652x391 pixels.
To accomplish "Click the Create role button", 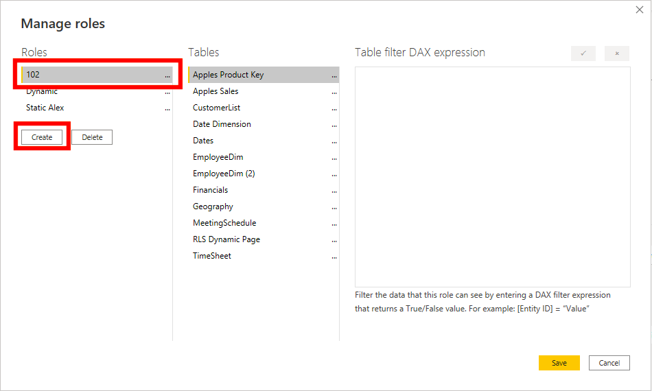I will click(42, 137).
